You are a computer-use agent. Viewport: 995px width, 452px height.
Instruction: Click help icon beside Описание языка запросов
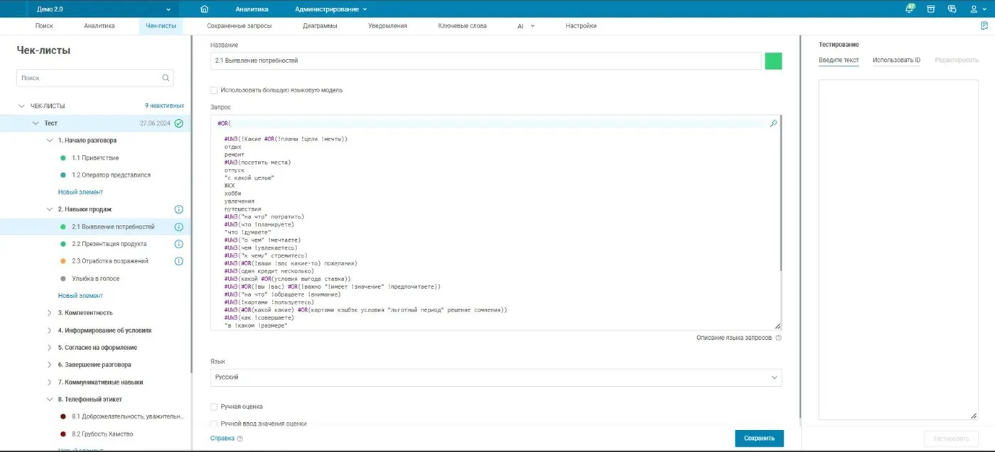coord(778,338)
